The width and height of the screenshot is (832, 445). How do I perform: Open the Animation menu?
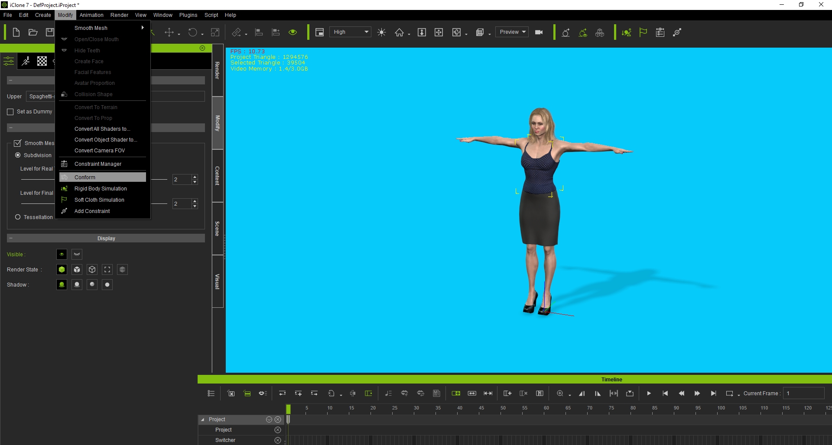pyautogui.click(x=91, y=15)
